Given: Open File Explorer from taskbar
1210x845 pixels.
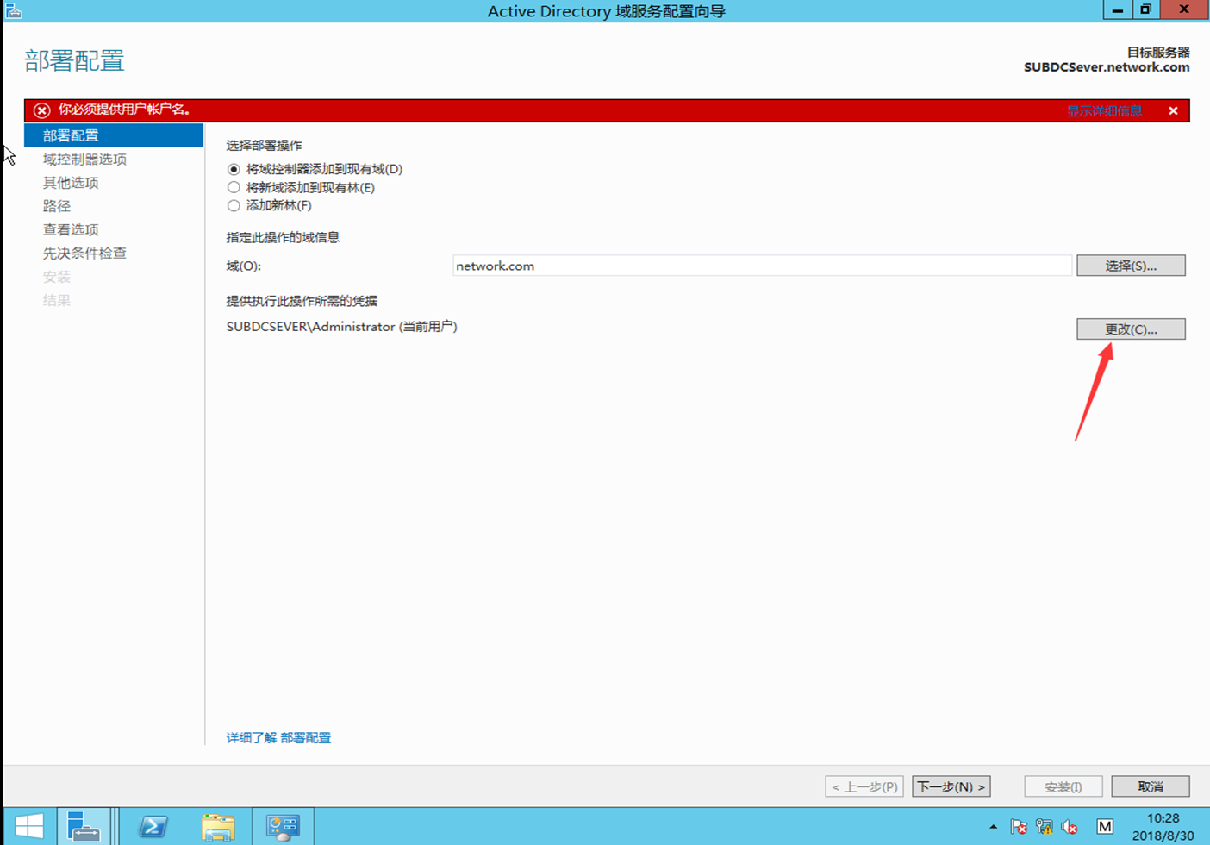Looking at the screenshot, I should coord(218,826).
